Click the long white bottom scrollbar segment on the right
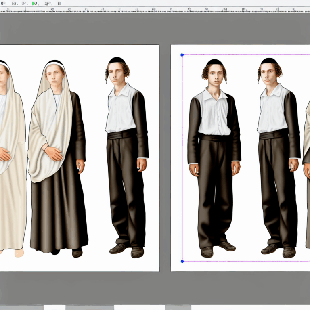 click(250, 307)
